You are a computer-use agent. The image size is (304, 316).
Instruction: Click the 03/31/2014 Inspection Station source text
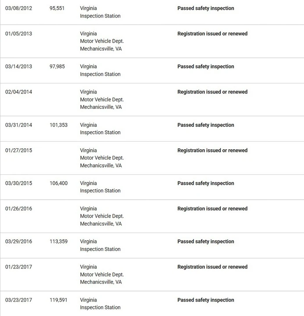(x=100, y=133)
